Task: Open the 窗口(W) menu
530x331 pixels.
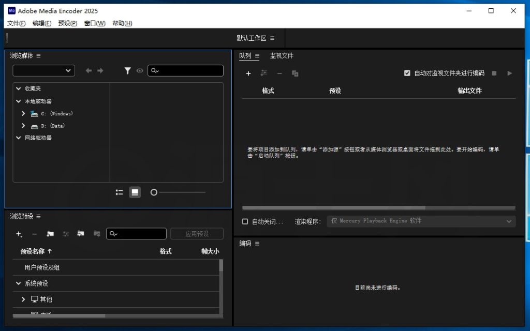Action: [x=95, y=23]
